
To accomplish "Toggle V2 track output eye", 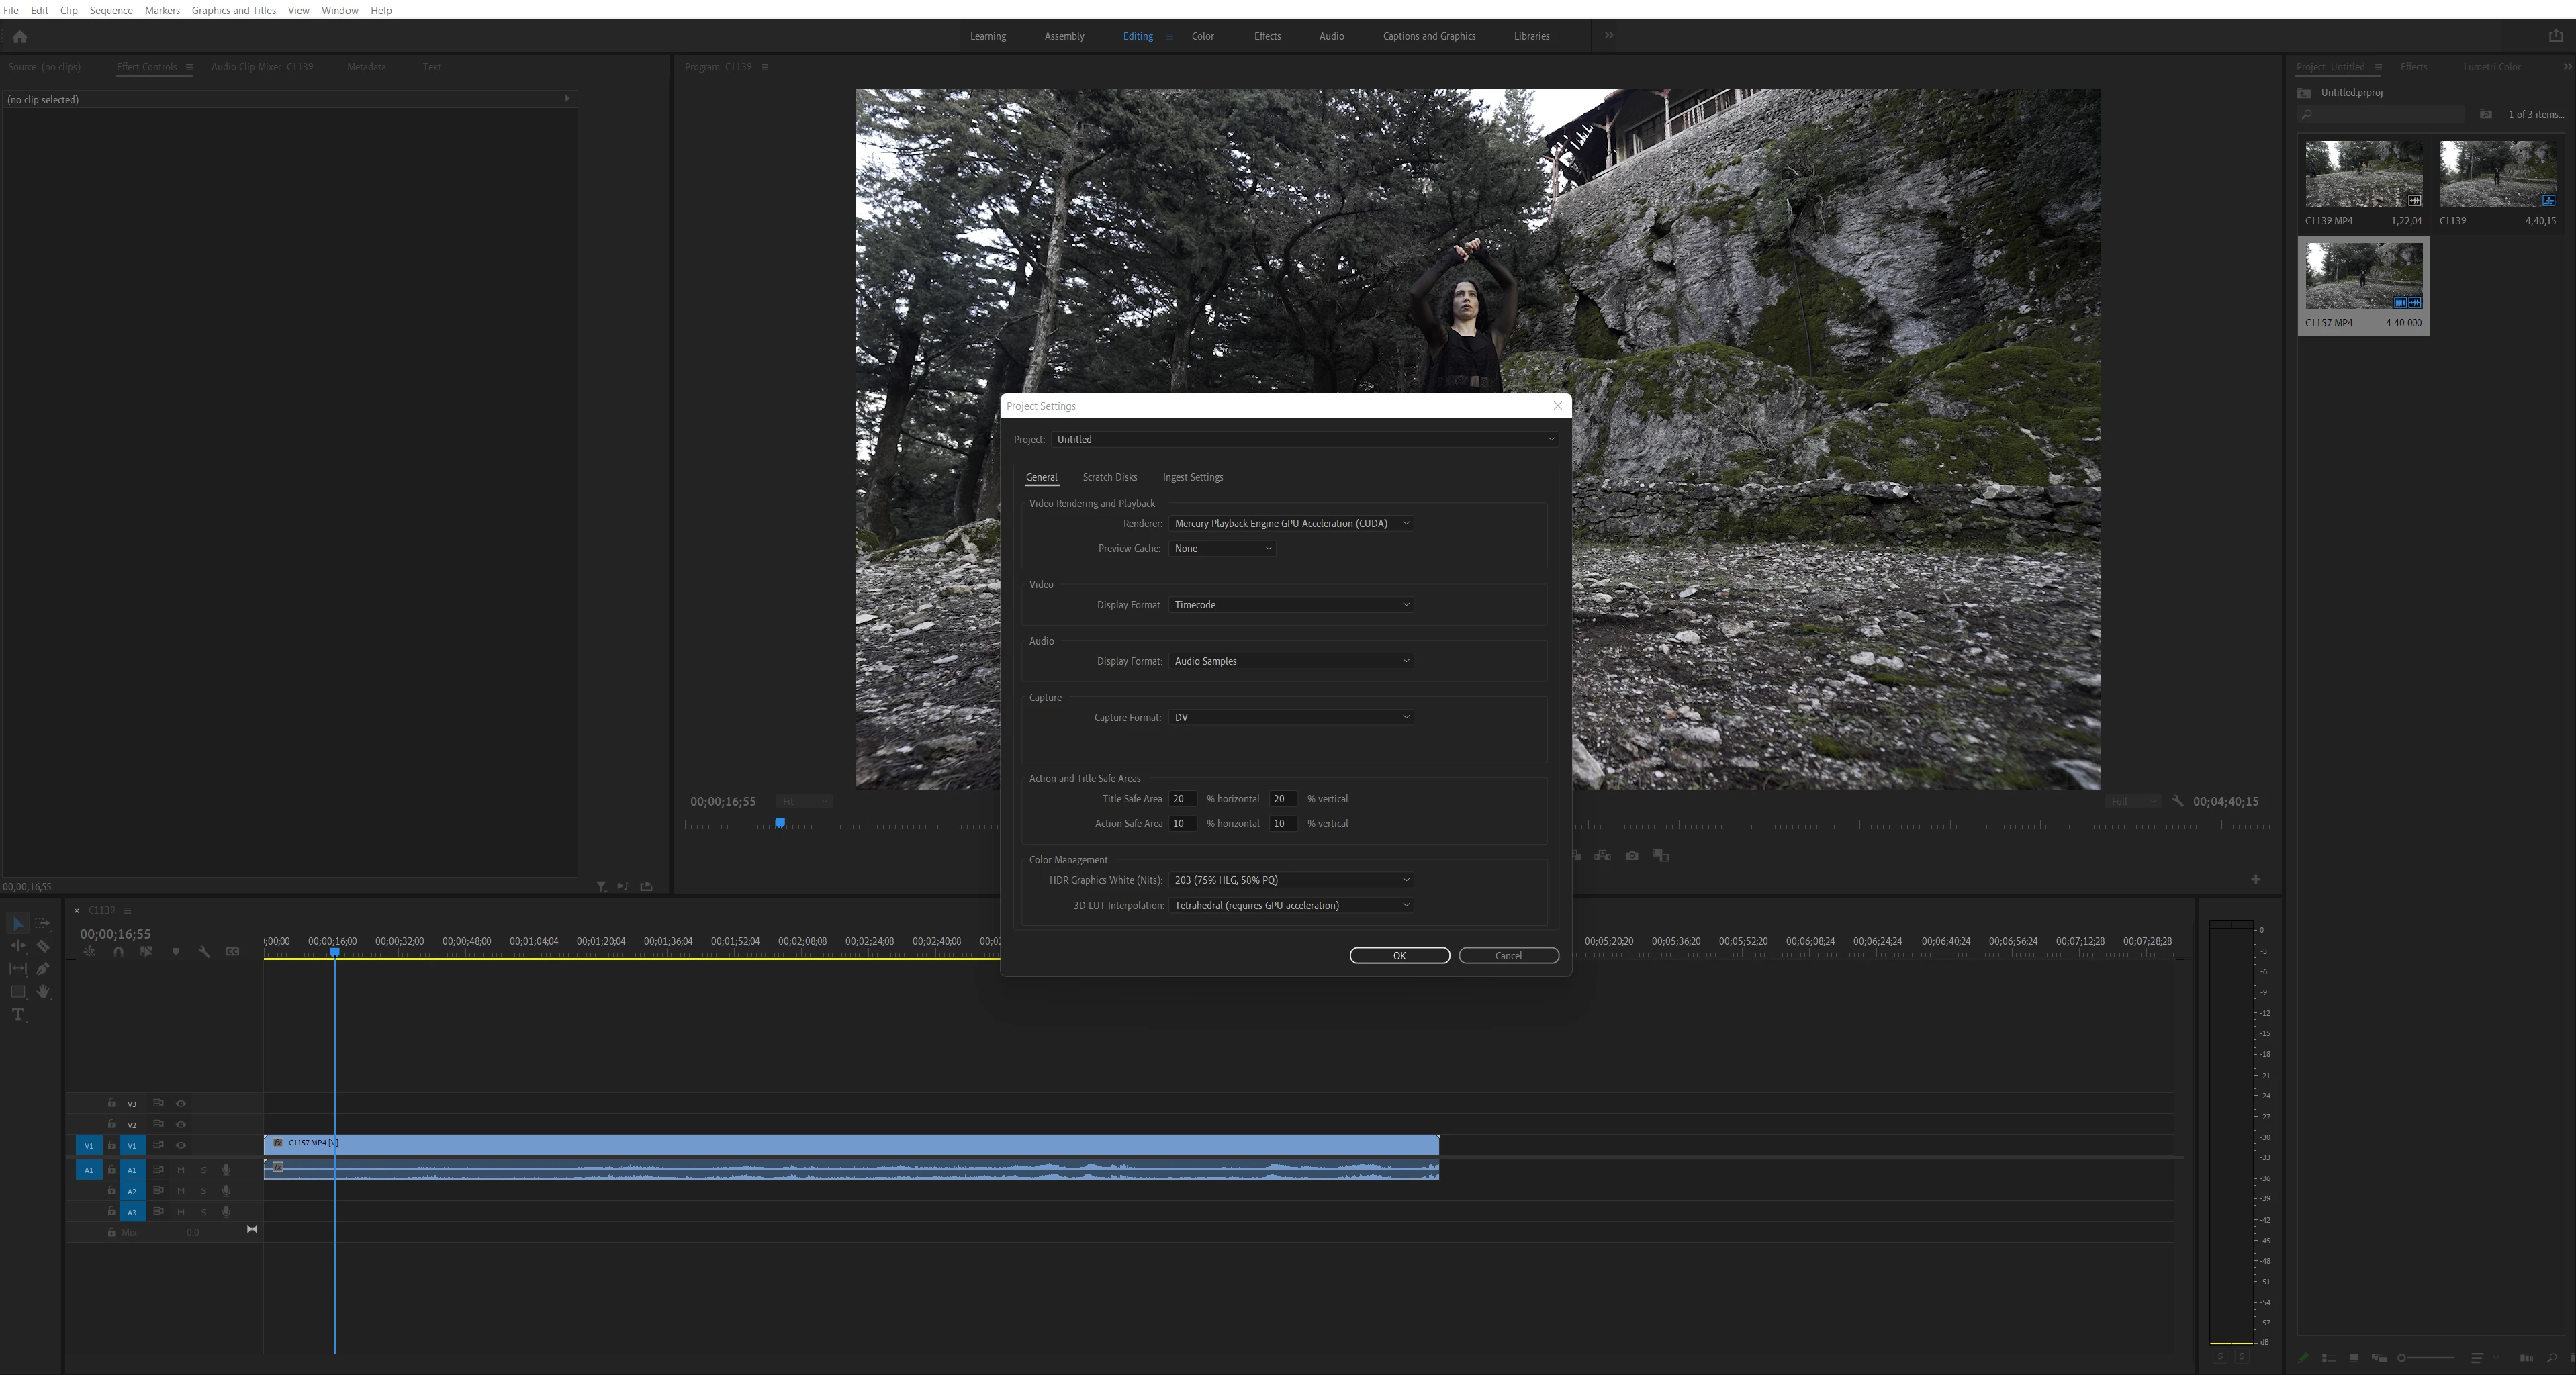I will point(181,1125).
